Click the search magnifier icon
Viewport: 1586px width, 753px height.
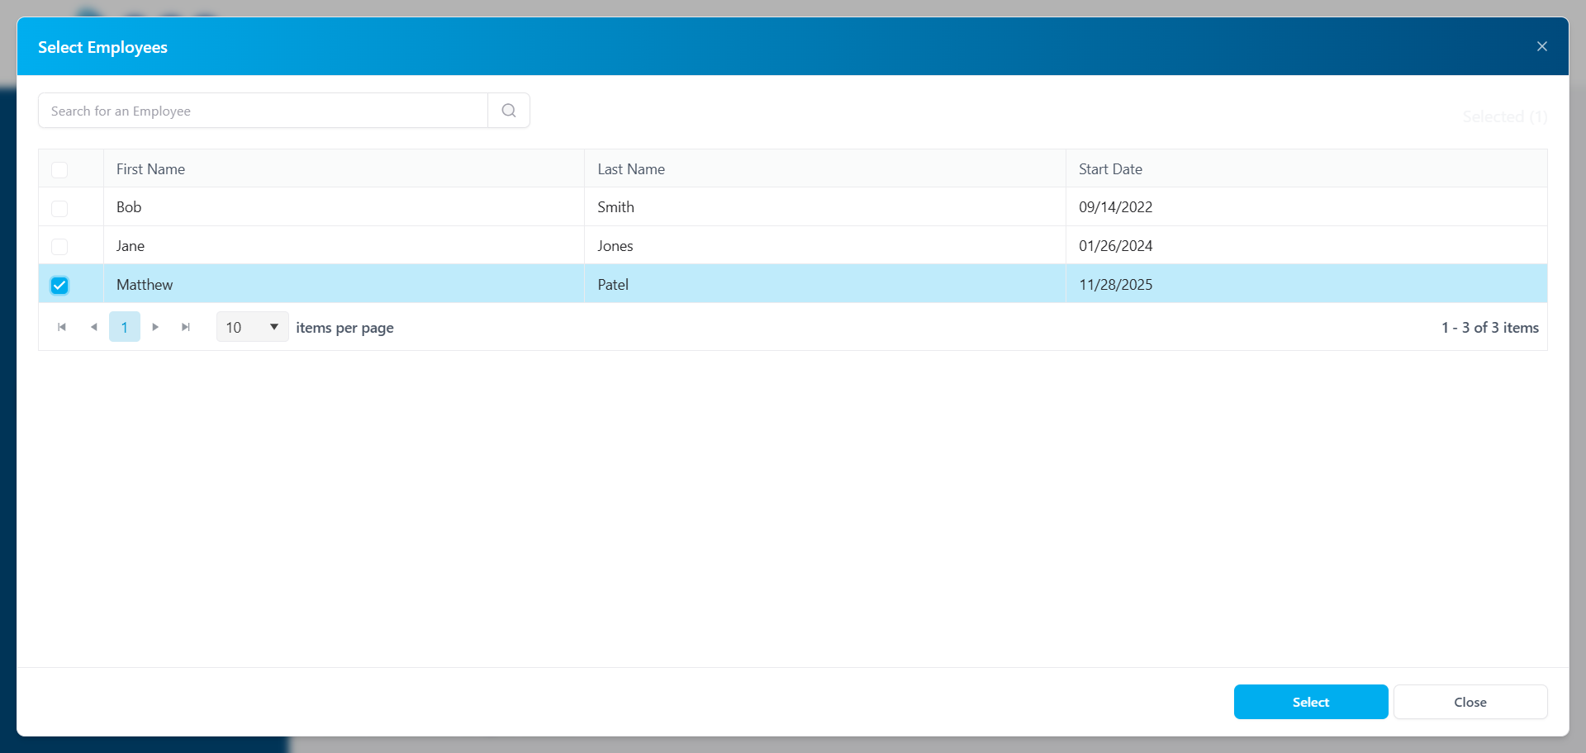point(508,110)
